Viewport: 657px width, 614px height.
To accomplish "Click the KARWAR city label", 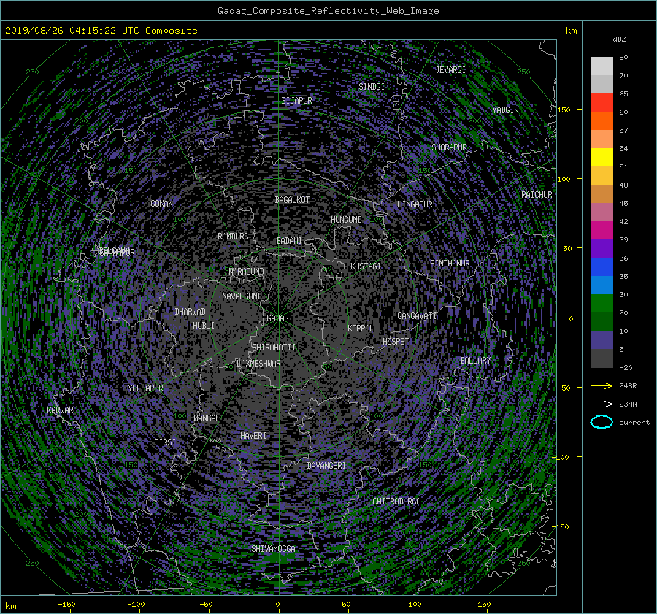I will tap(61, 410).
